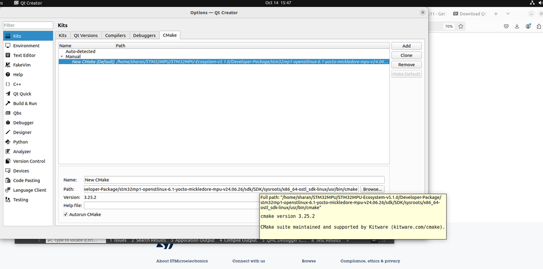The height and width of the screenshot is (269, 543).
Task: Open the Debuggers tab
Action: (x=144, y=35)
